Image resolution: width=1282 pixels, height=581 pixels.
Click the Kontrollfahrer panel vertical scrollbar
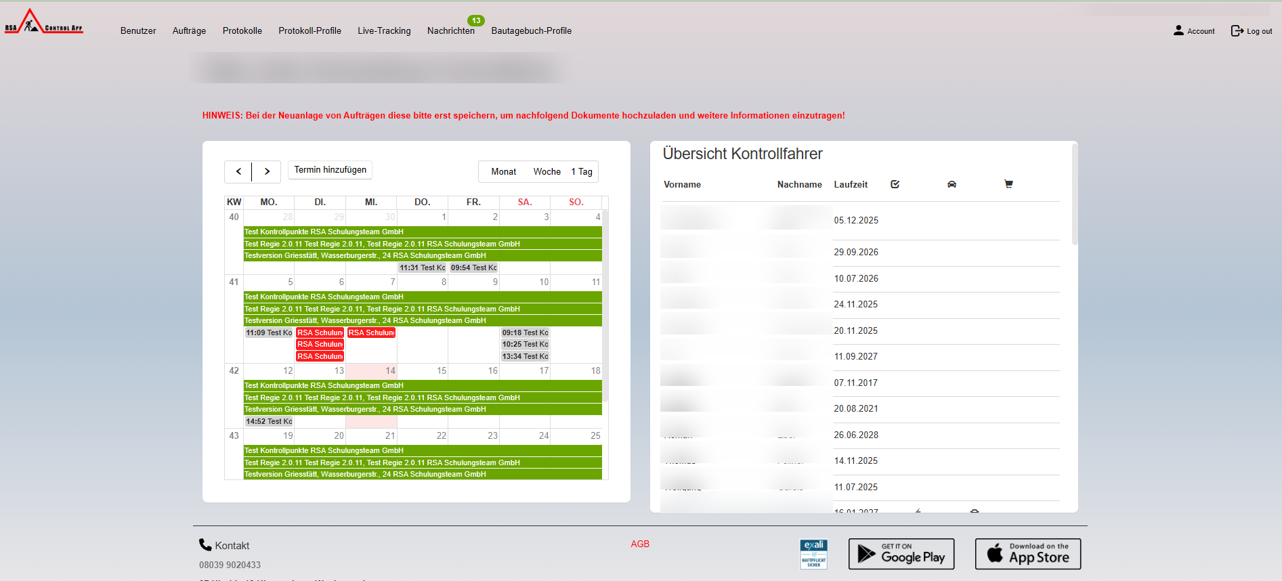click(x=1075, y=194)
